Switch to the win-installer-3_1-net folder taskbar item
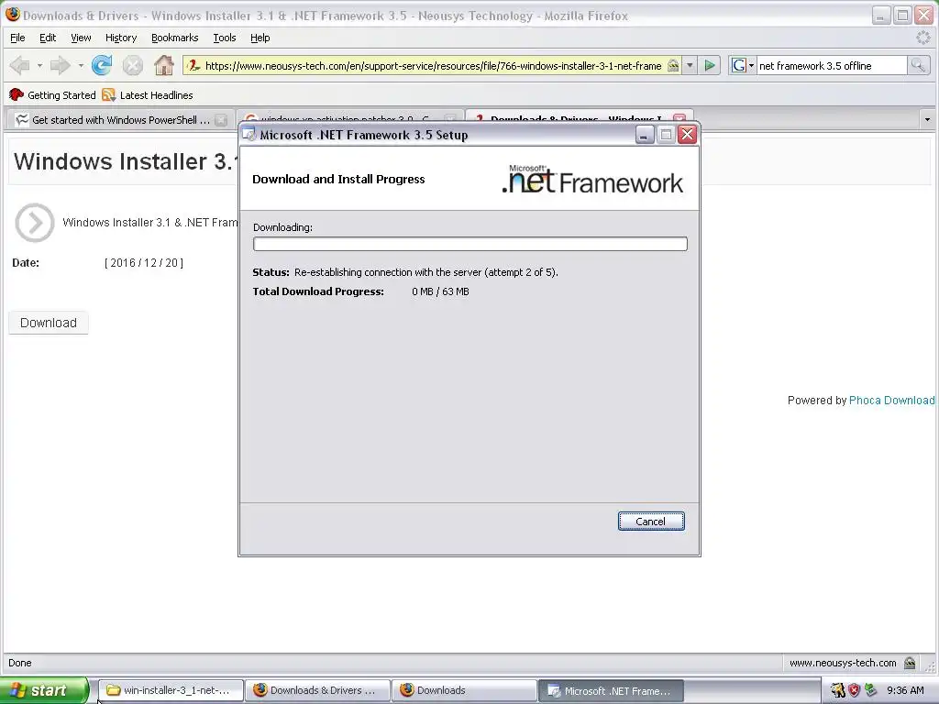This screenshot has height=704, width=939. pyautogui.click(x=171, y=690)
